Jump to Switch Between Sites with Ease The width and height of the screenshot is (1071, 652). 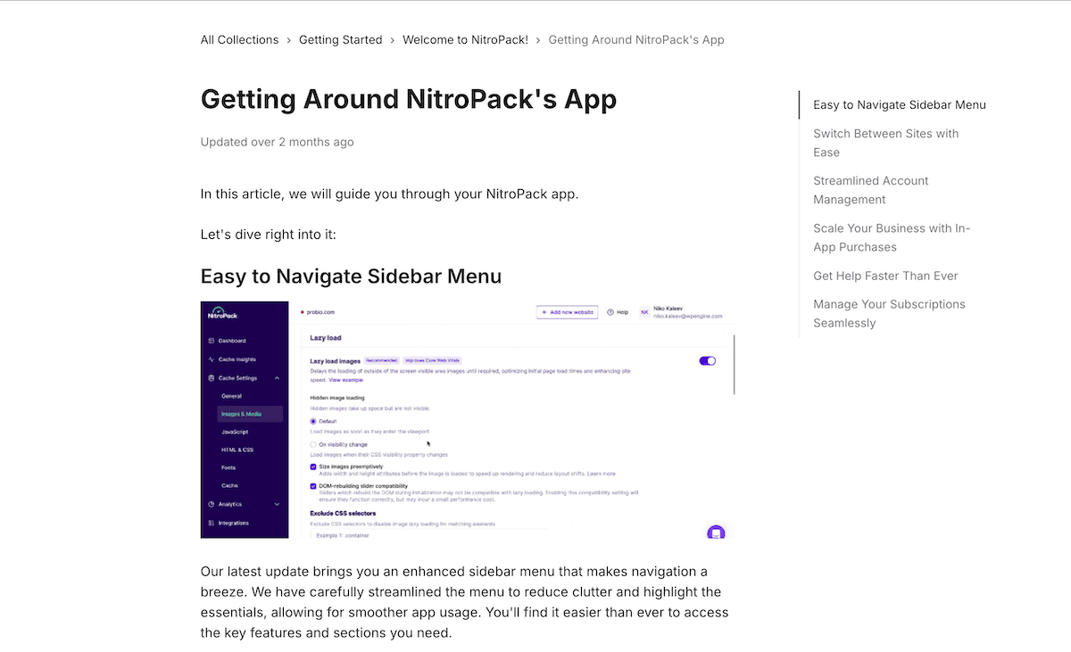click(886, 143)
